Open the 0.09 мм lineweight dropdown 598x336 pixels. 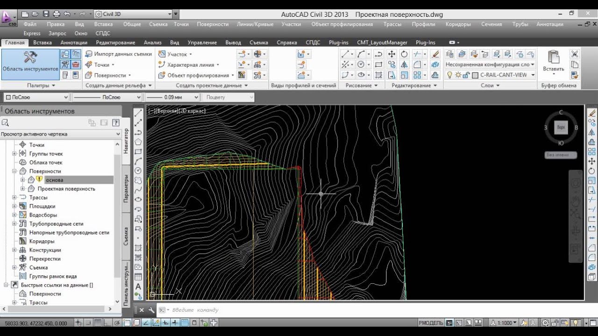pos(171,97)
